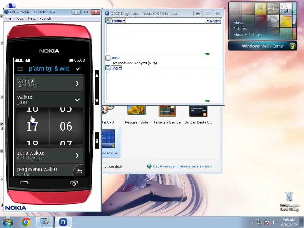304x228 pixels.
Task: Open the Action Center flag icon
Action: point(267,222)
